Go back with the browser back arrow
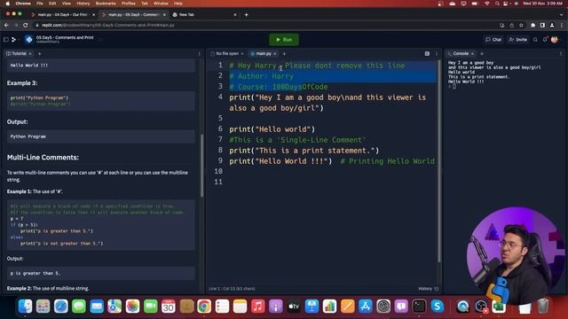 pyautogui.click(x=6, y=26)
